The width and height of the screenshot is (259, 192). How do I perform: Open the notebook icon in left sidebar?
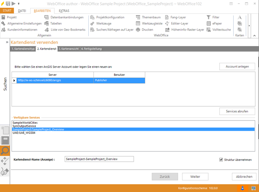click(5, 140)
